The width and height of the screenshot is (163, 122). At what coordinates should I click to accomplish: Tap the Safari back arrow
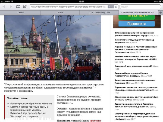pos(4,7)
